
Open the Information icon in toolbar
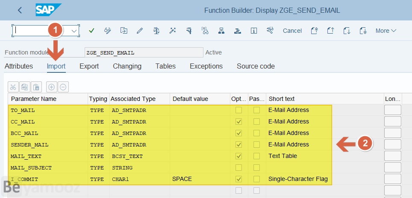coord(253,31)
